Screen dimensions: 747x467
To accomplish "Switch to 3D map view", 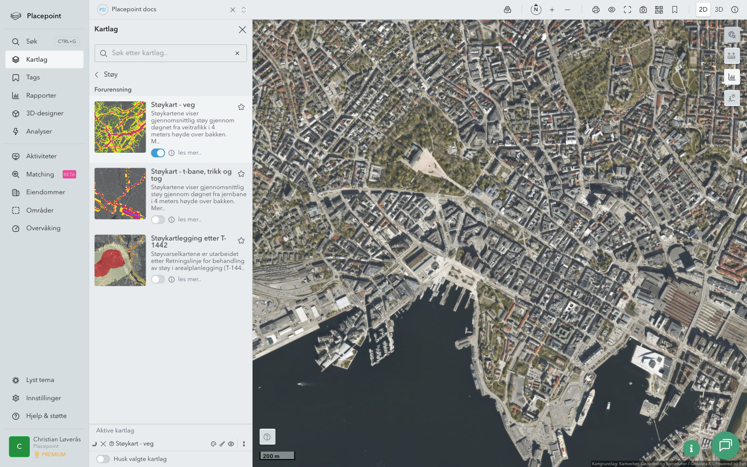I will coord(719,10).
